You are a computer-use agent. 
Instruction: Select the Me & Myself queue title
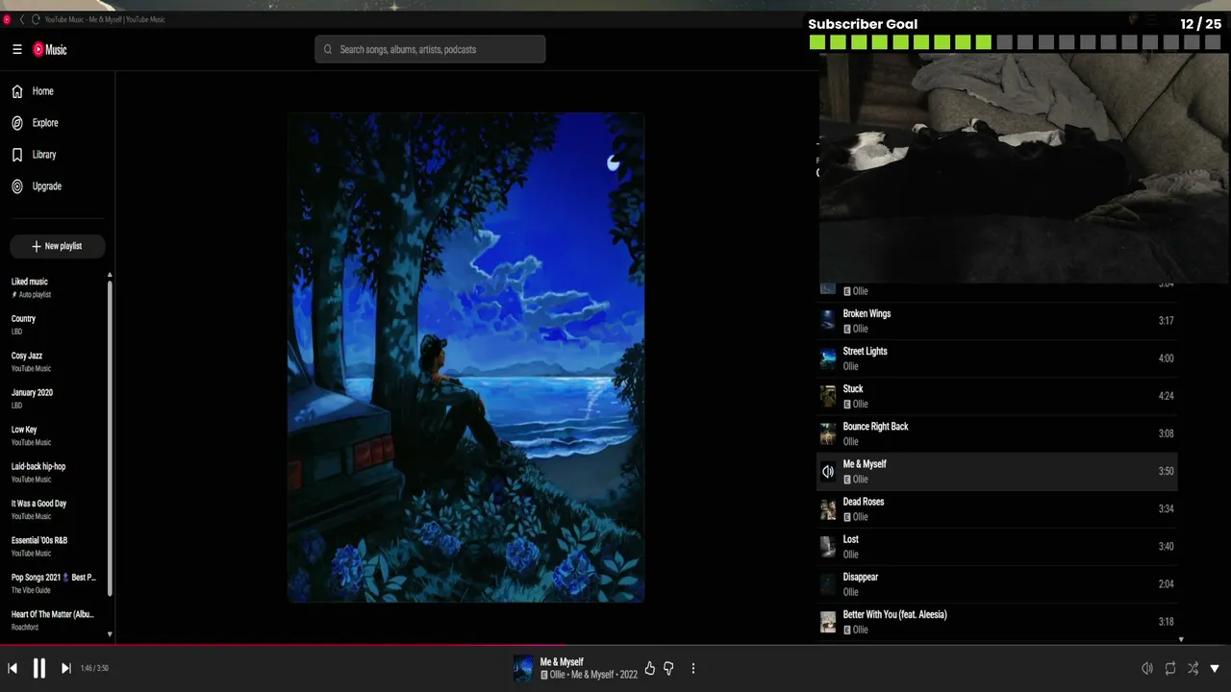865,464
